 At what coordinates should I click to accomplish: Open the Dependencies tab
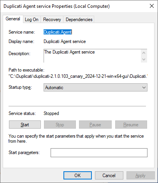tap(79, 20)
